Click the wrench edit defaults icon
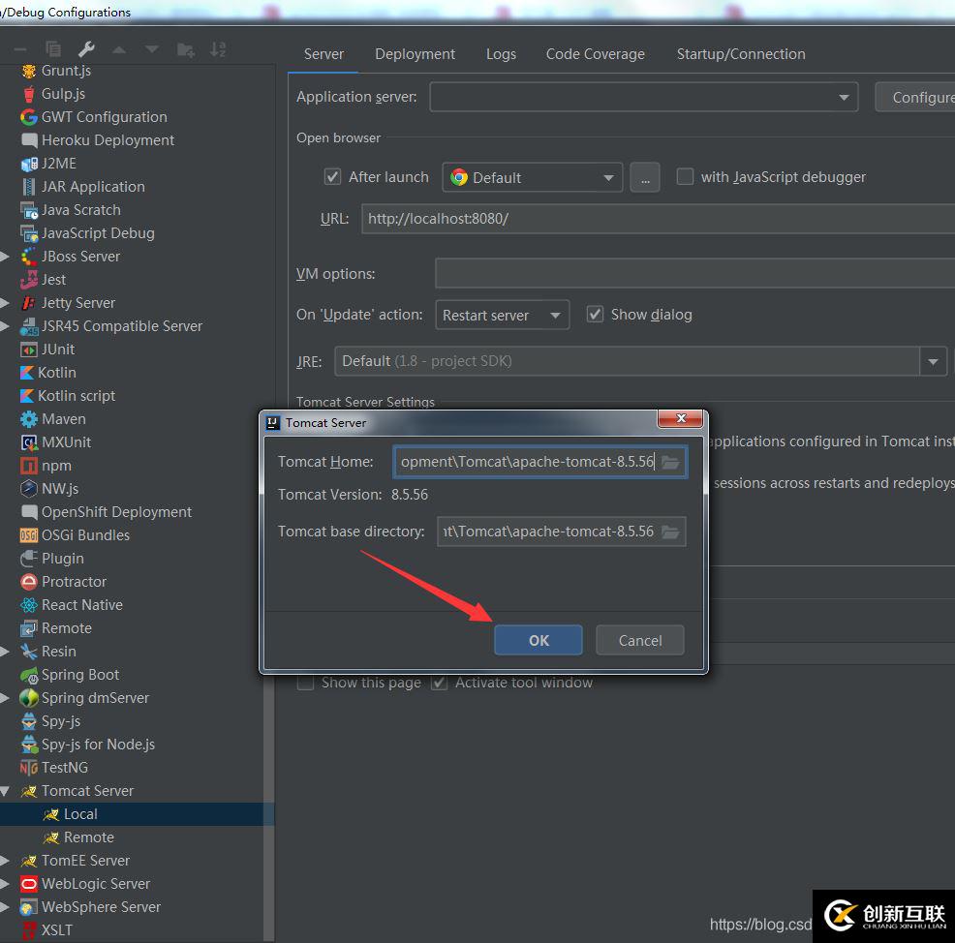 click(86, 48)
